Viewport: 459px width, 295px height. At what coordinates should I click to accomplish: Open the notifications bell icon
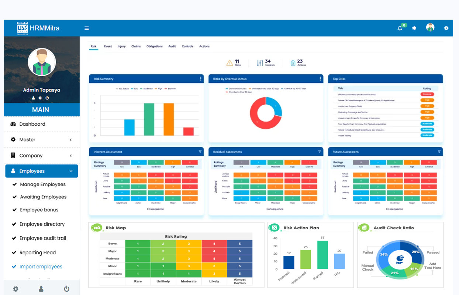click(x=400, y=28)
